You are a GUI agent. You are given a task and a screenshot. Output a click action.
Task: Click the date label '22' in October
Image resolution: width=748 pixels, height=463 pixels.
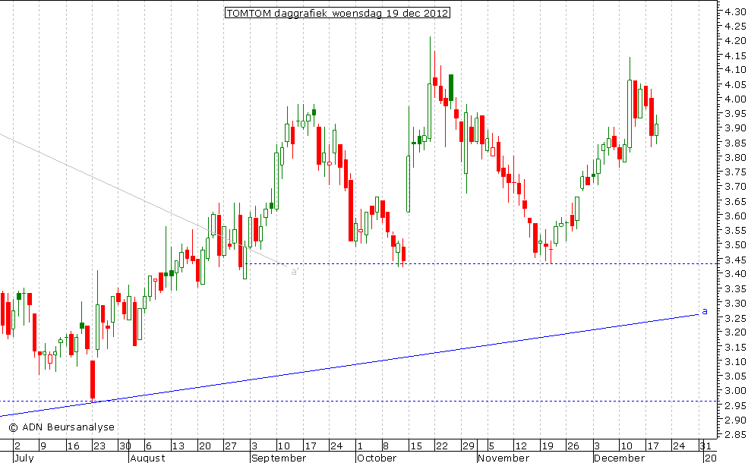[441, 446]
